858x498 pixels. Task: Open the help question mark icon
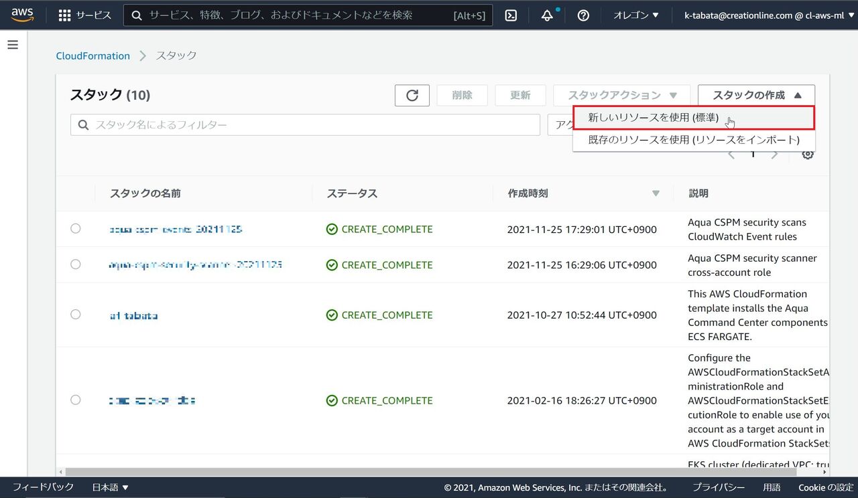pos(583,15)
